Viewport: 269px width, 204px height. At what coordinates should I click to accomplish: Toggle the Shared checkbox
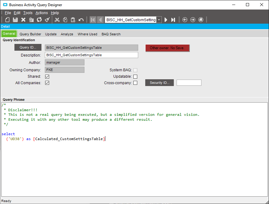click(x=47, y=76)
